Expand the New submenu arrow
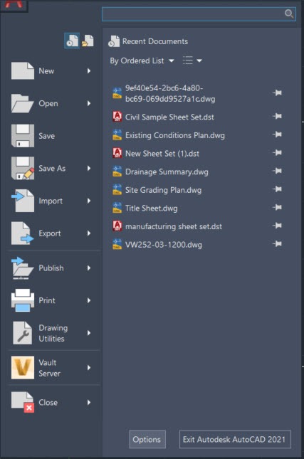 (89, 71)
